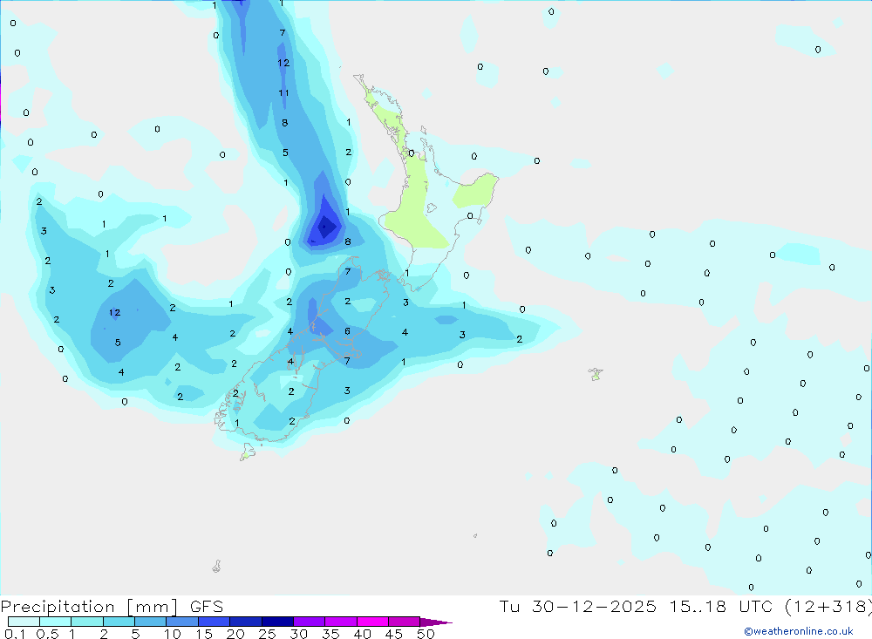The image size is (872, 639).
Task: Click the '50' legend scale label
Action: click(426, 634)
